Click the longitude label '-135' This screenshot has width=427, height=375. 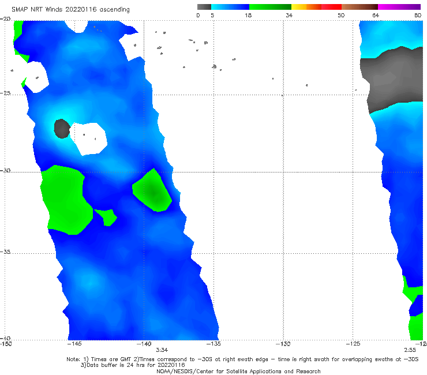(213, 344)
